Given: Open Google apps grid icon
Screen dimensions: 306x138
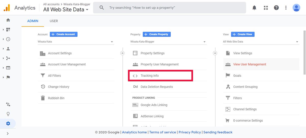Looking at the screenshot, I should (266, 8).
